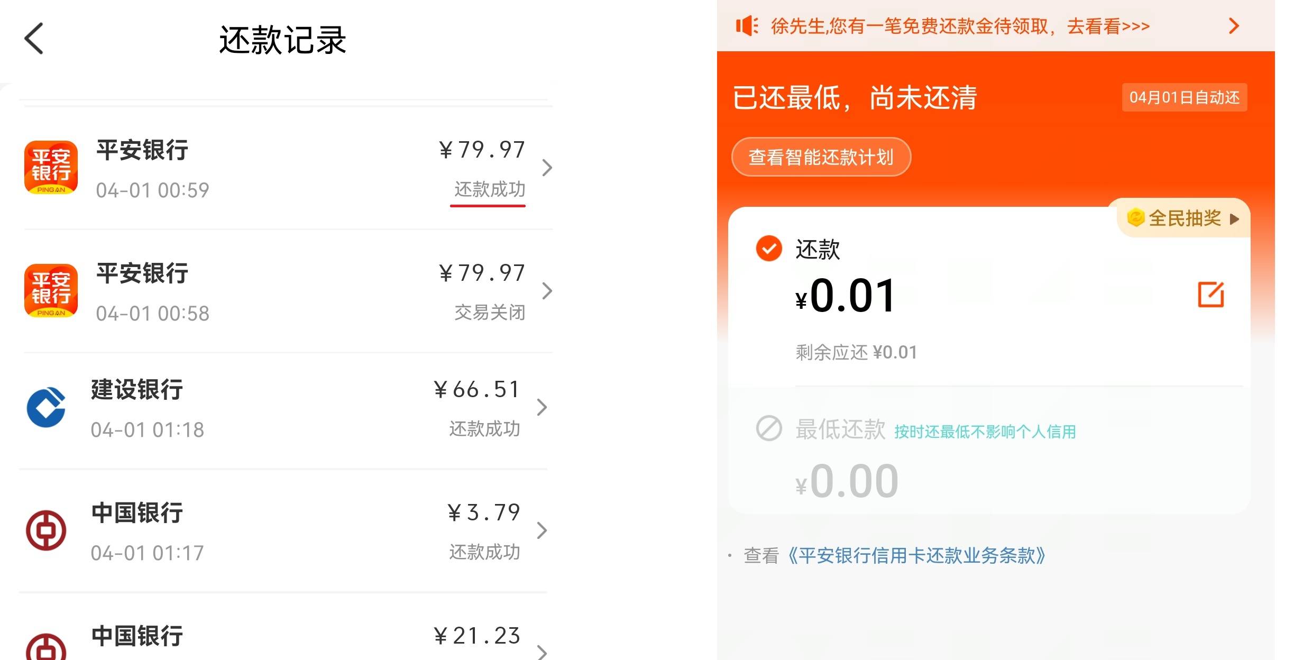Open the banner's right arrow chevron
The width and height of the screenshot is (1303, 660).
click(1234, 25)
